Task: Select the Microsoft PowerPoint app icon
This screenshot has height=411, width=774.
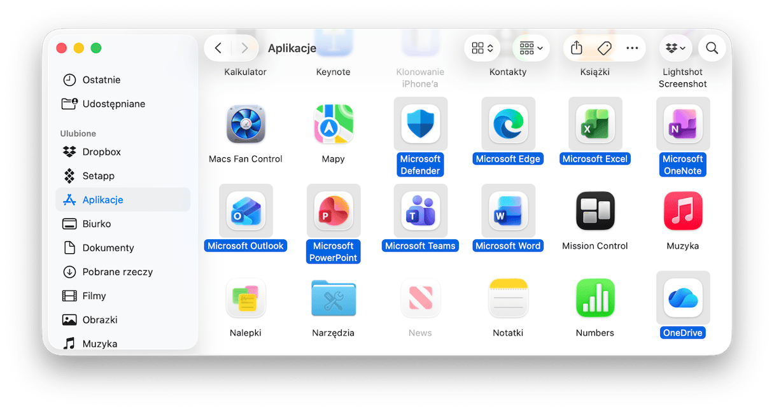Action: tap(334, 211)
